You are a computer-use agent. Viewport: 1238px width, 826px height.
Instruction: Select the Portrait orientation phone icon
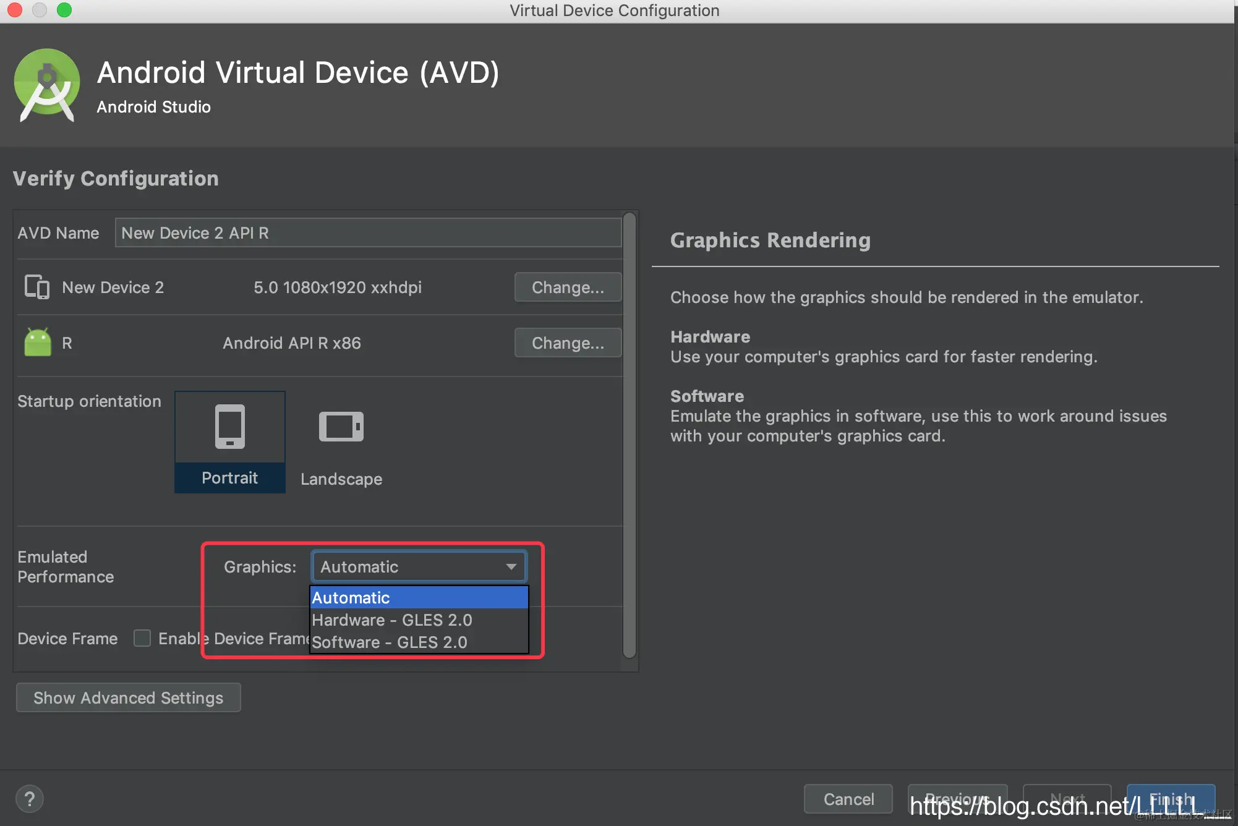(x=229, y=427)
